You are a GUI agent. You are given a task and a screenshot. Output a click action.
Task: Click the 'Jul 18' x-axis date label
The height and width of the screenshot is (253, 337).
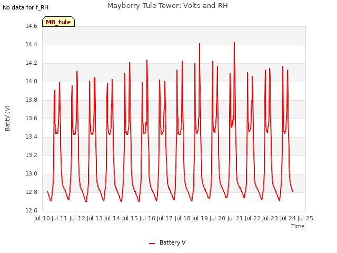(183, 218)
